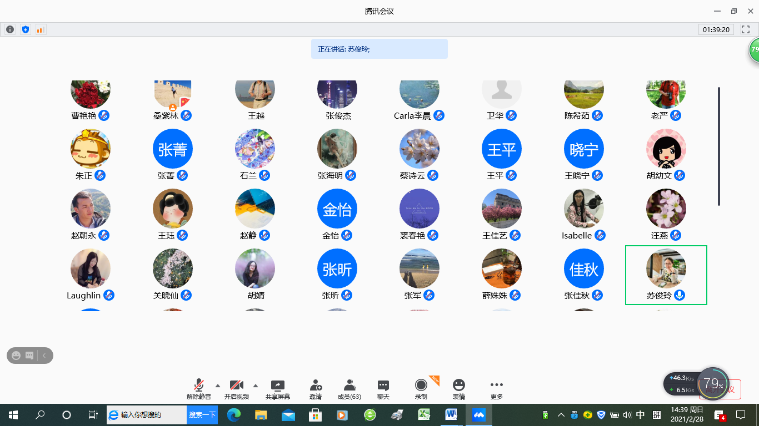Open the 更多 more options
This screenshot has height=426, width=759.
point(497,389)
